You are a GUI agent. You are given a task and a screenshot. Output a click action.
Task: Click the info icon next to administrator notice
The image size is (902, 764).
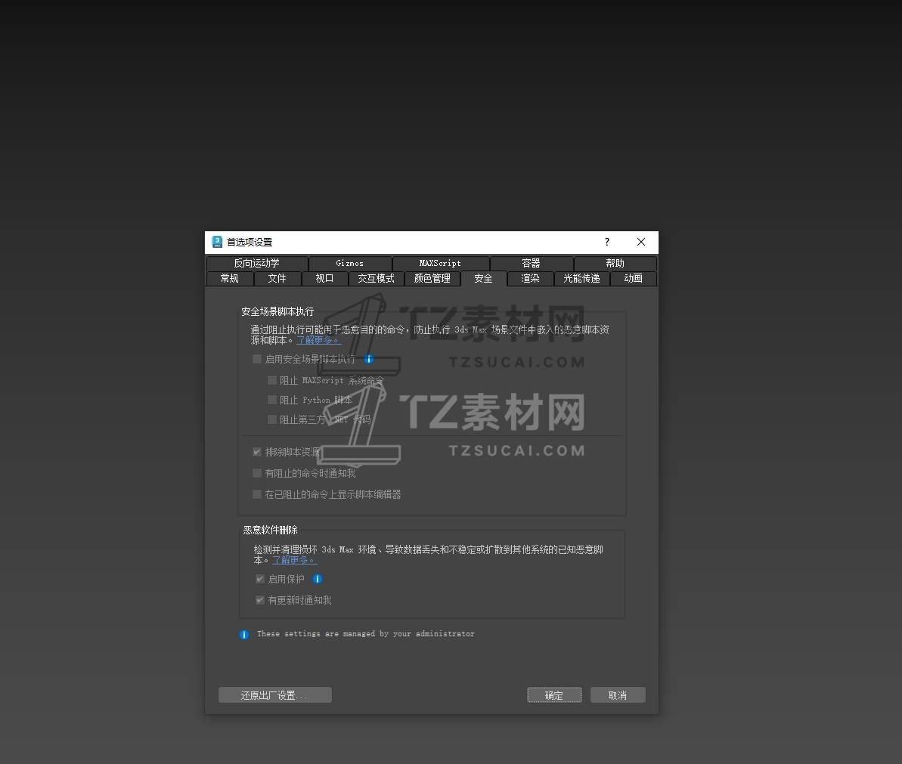[x=244, y=635]
